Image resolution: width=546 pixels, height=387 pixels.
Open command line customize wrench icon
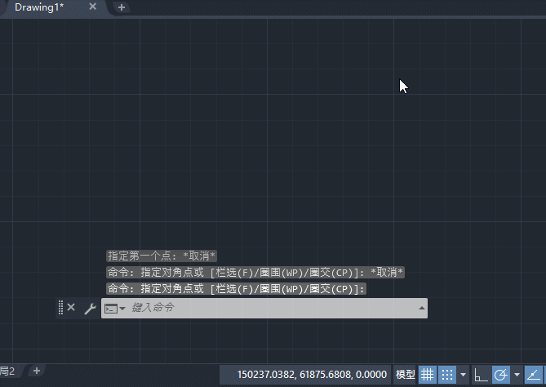tap(90, 308)
